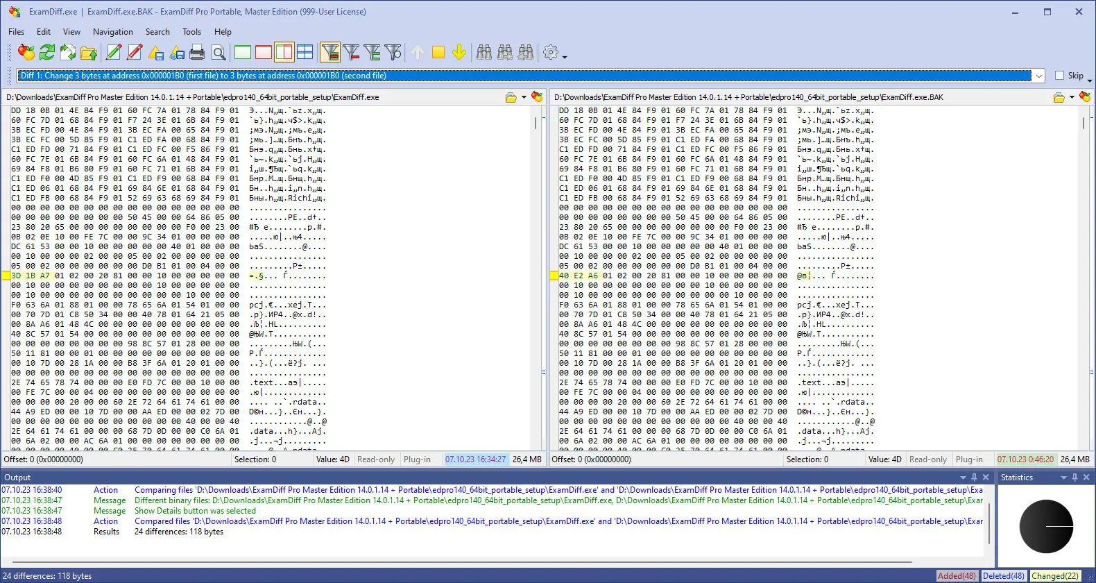Screen dimensions: 1096x583
Task: Click the right pane vertical scrollbar
Action: click(1084, 278)
